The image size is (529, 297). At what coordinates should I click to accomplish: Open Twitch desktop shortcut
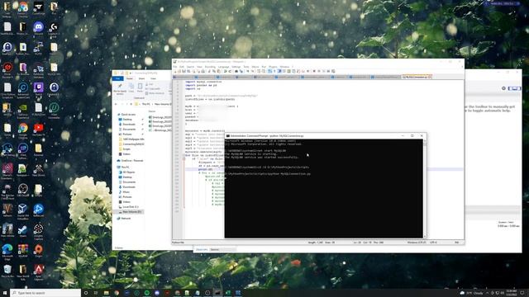pos(39,89)
